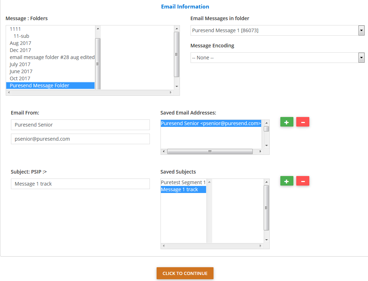Click the psenior@puresend.com email field
The image size is (368, 281).
pyautogui.click(x=80, y=139)
